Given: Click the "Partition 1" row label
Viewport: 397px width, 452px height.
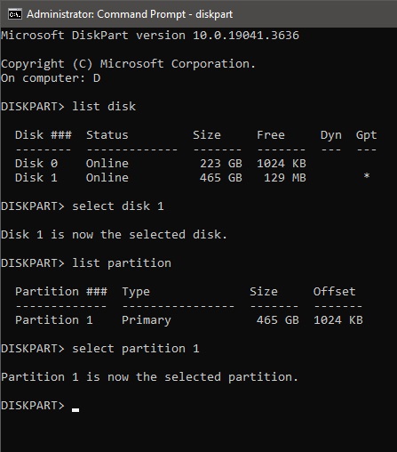Looking at the screenshot, I should [54, 320].
